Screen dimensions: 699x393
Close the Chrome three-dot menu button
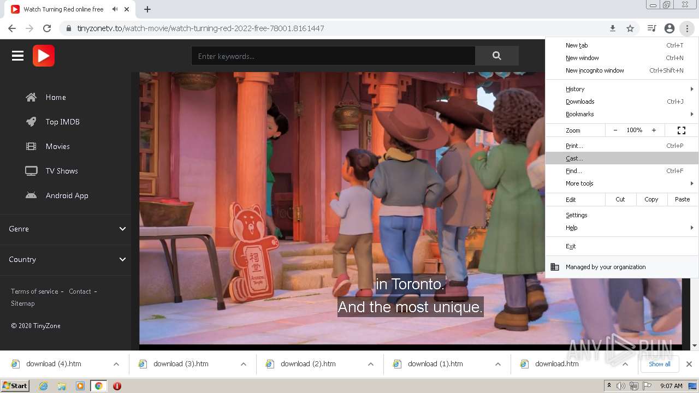(x=687, y=28)
